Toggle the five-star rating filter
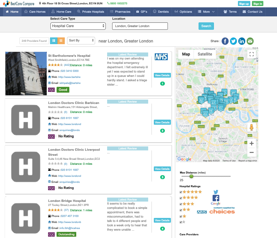This screenshot has width=277, height=238. [x=181, y=192]
